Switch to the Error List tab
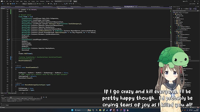200x112 pixels. pyautogui.click(x=3, y=105)
